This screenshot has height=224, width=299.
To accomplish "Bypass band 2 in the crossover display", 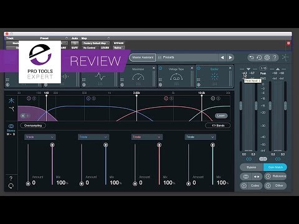I will (88, 98).
